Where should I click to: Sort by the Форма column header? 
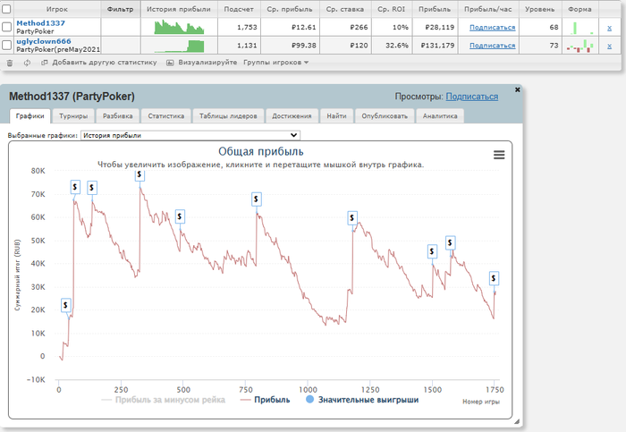click(x=580, y=9)
